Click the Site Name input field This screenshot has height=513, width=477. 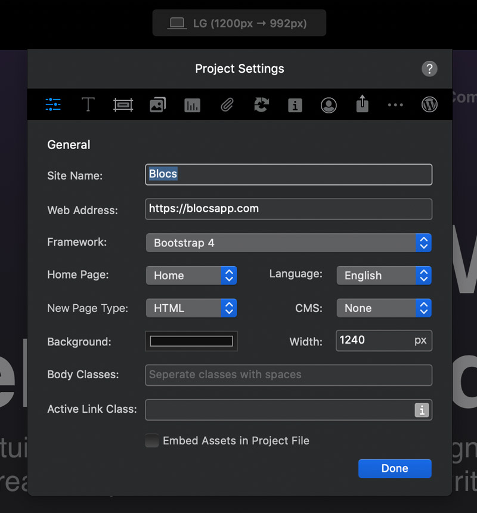[x=289, y=175]
